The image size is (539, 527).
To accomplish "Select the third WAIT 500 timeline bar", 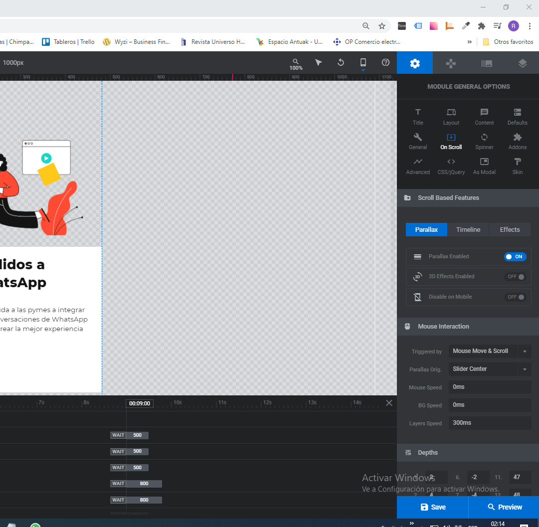I will point(129,468).
